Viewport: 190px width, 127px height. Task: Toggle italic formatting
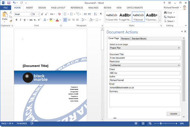click(x=20, y=20)
